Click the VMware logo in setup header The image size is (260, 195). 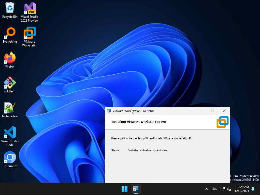click(222, 122)
